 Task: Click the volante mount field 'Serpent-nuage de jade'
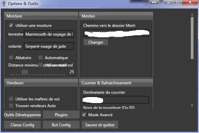(x=49, y=46)
